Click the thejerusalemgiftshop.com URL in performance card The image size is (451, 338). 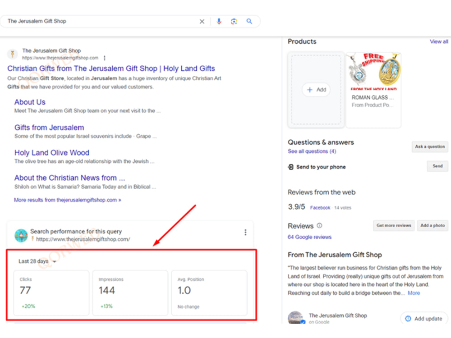coord(83,239)
